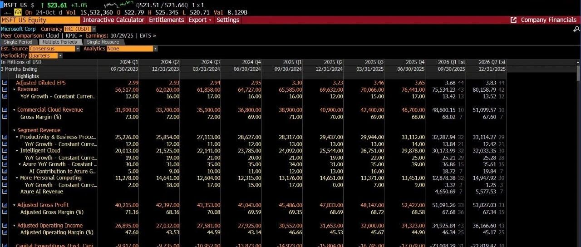The height and width of the screenshot is (247, 581).
Task: Open chart icon for More Personal Computing
Action: pyautogui.click(x=5, y=178)
